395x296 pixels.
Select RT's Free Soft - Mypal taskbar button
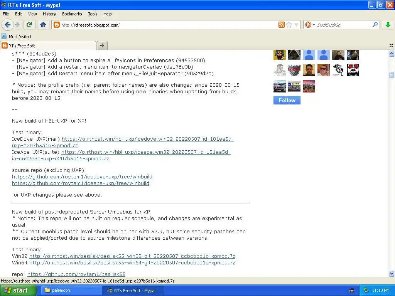(133, 290)
